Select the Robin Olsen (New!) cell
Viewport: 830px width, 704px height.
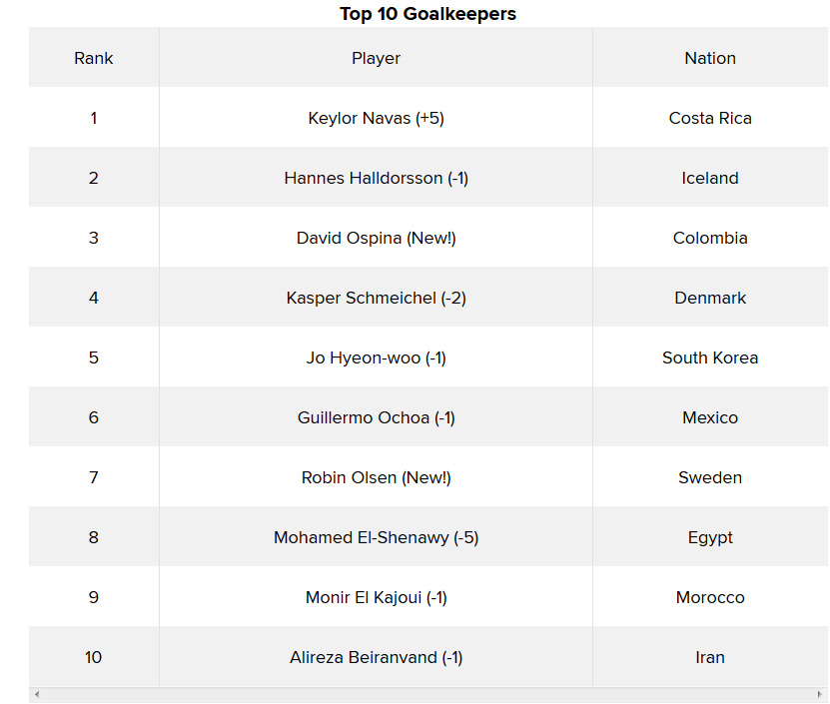point(376,477)
